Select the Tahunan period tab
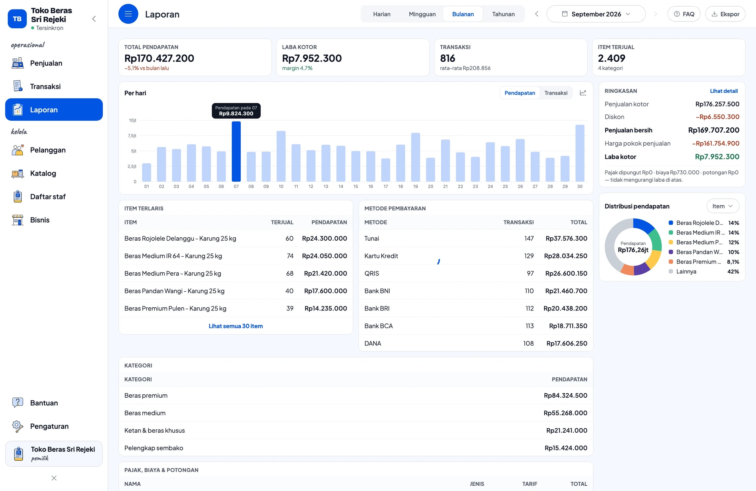Image resolution: width=756 pixels, height=491 pixels. click(x=503, y=14)
